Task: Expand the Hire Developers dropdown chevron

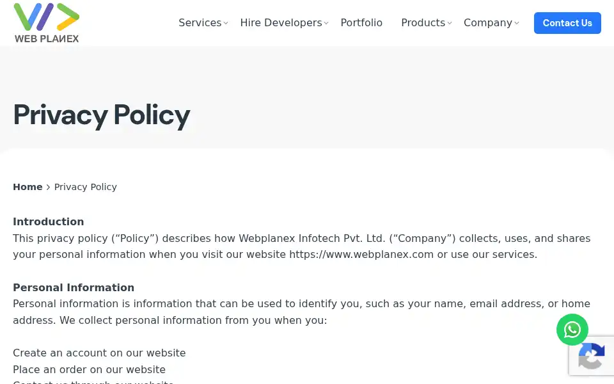Action: pos(326,23)
